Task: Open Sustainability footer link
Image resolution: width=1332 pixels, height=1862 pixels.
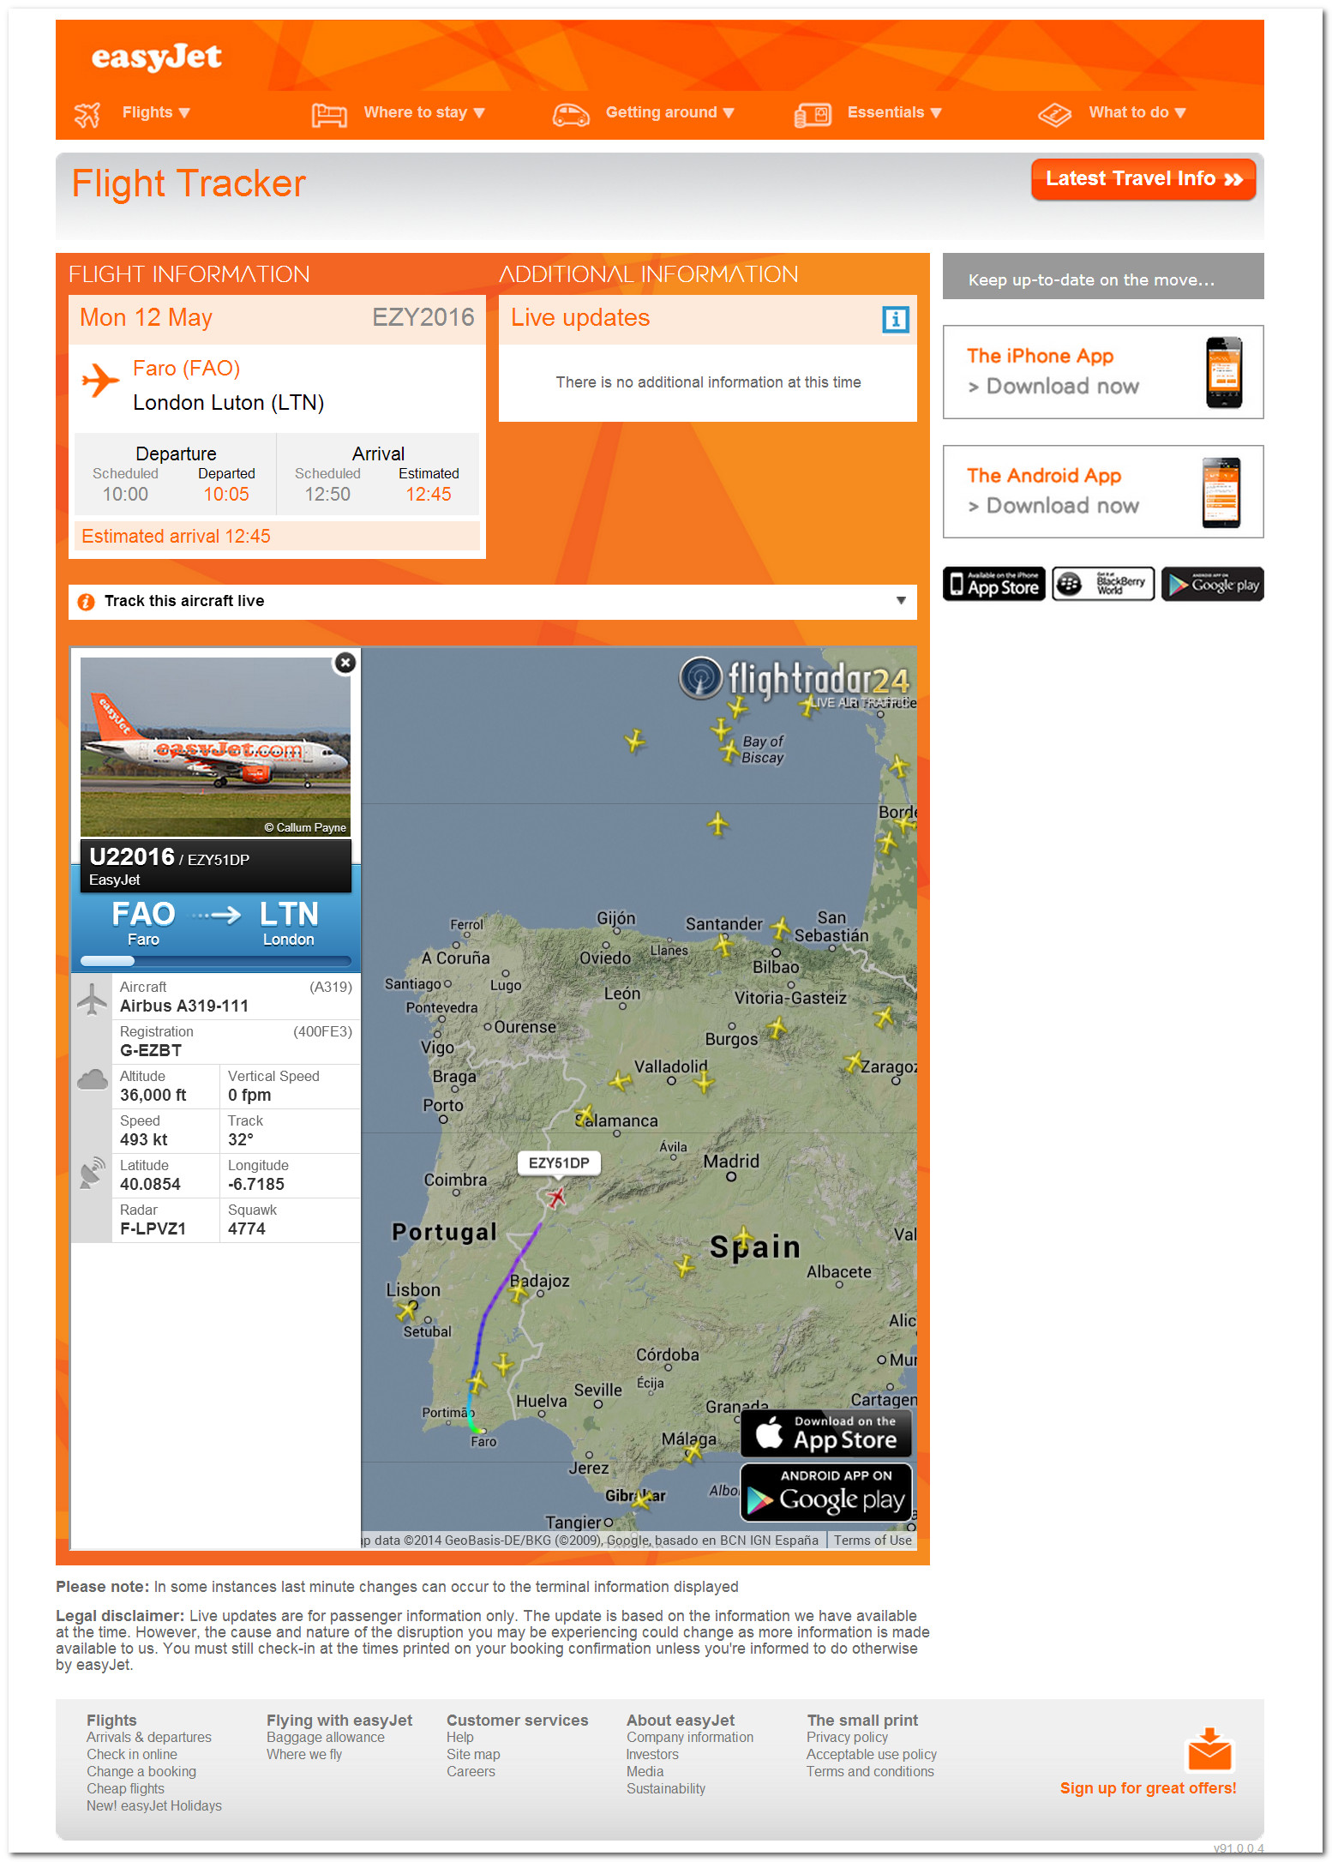Action: 666,1788
